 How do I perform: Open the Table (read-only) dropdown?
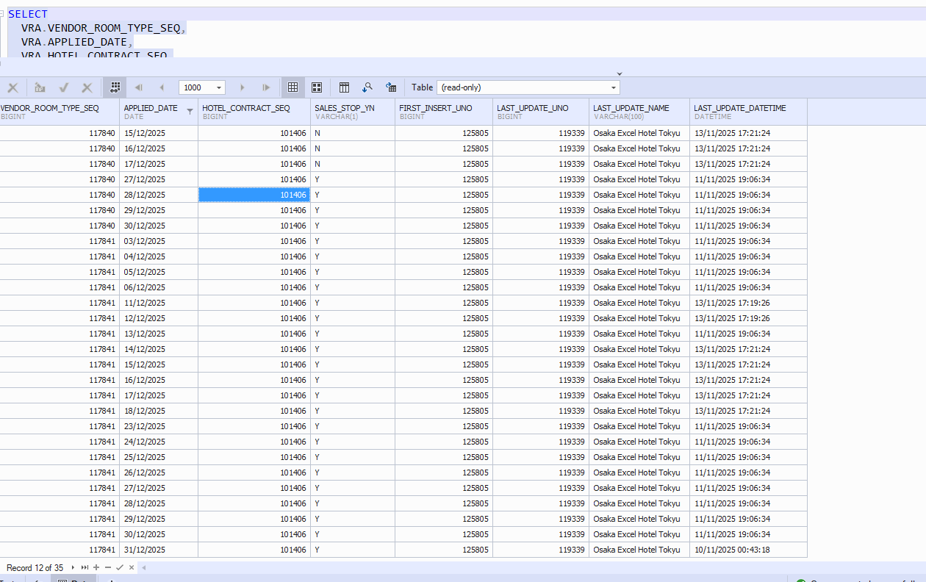click(614, 87)
